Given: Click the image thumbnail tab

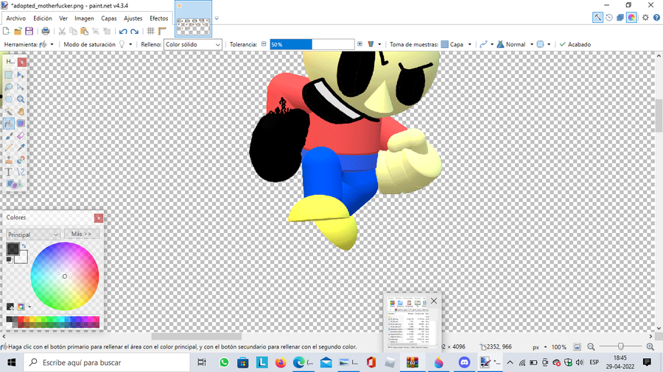Looking at the screenshot, I should (193, 19).
